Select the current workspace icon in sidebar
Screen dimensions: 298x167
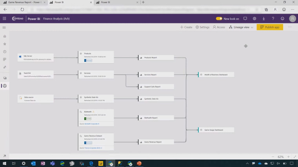coord(5,86)
